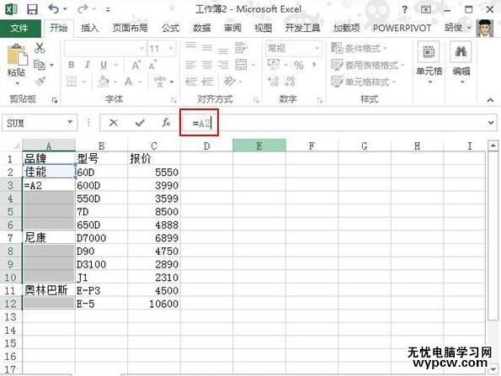Screen dimensions: 501x376
Task: Align text to middle vertically
Action: click(207, 48)
